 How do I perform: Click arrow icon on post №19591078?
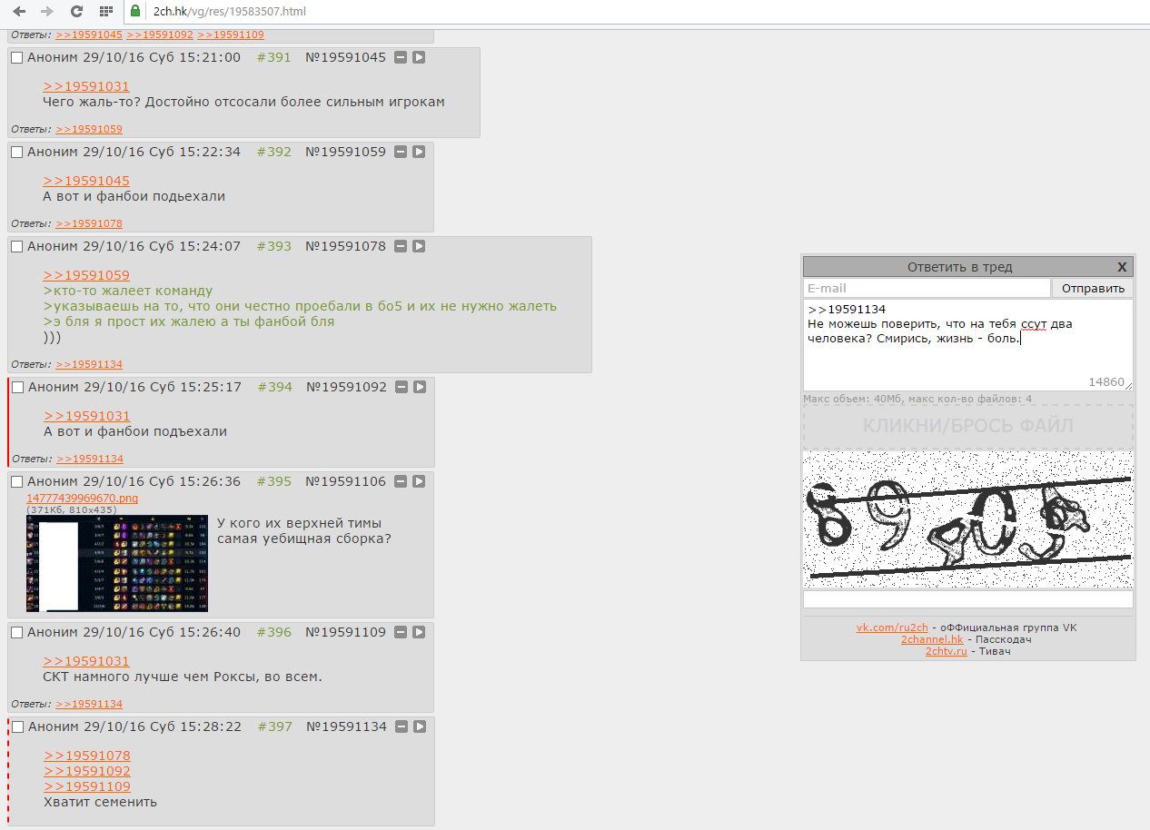419,246
